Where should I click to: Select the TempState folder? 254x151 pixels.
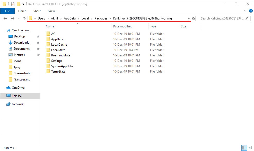point(58,72)
